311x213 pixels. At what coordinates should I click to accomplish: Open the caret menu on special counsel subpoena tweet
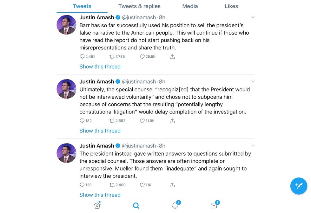(x=253, y=81)
